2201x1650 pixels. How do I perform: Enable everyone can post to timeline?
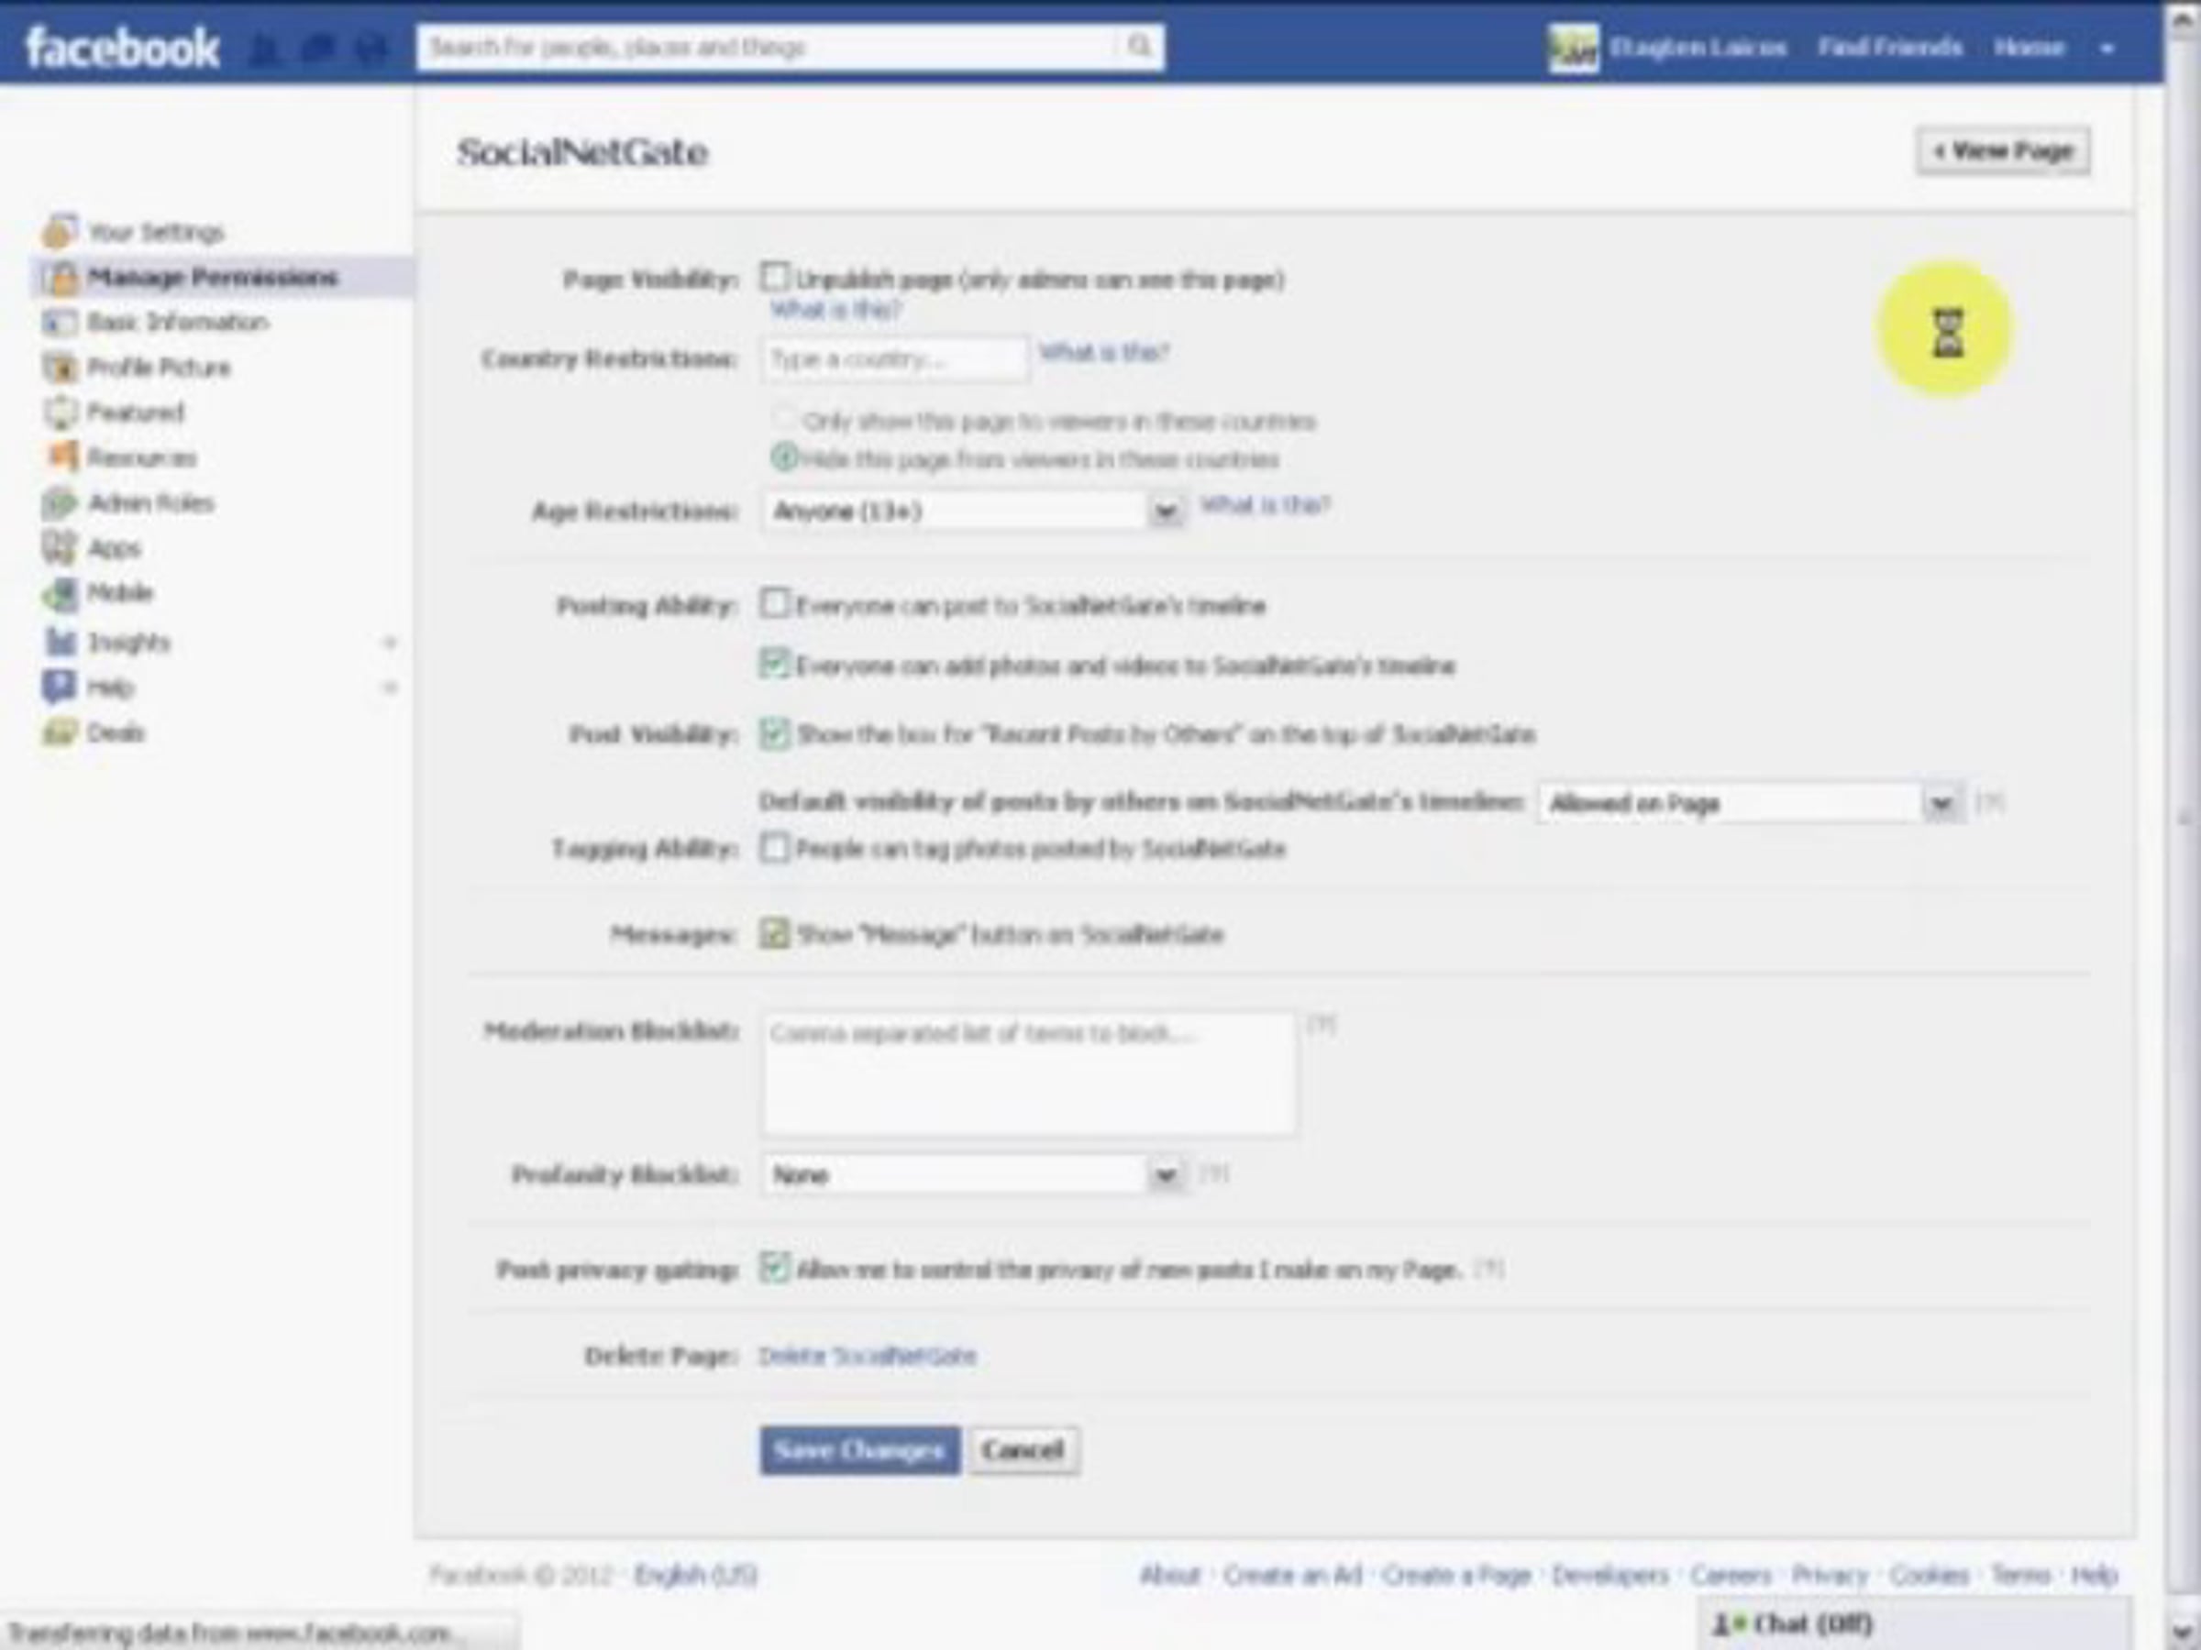774,604
